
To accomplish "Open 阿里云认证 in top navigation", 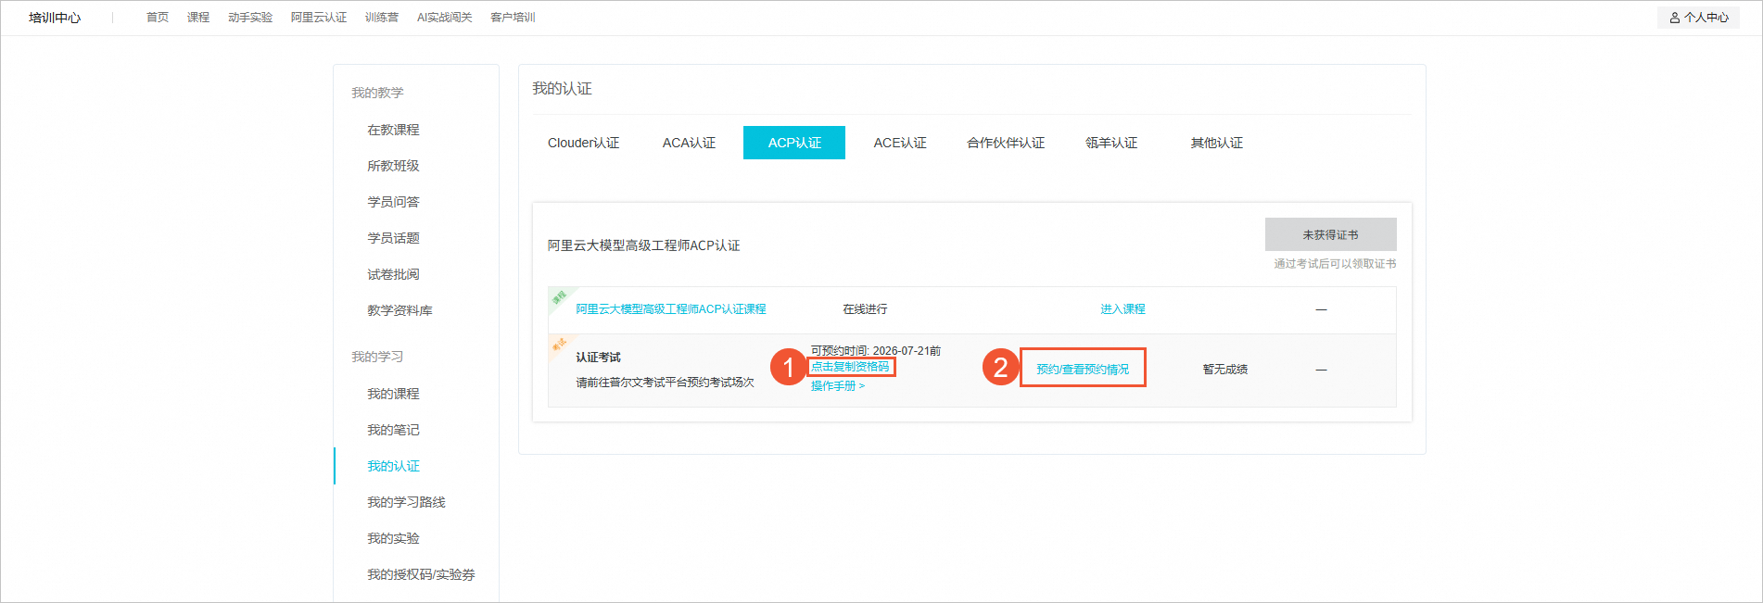I will (x=319, y=18).
